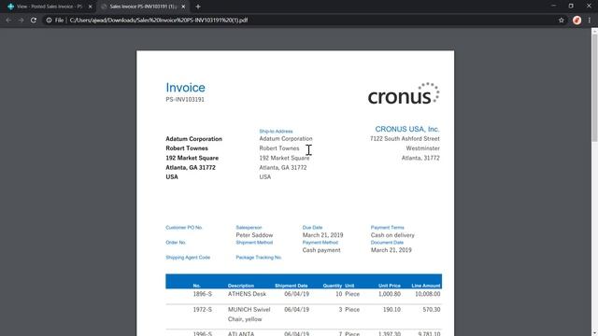Screen dimensions: 598x336
Task: Click the Ship-to Address label
Action: (277, 131)
